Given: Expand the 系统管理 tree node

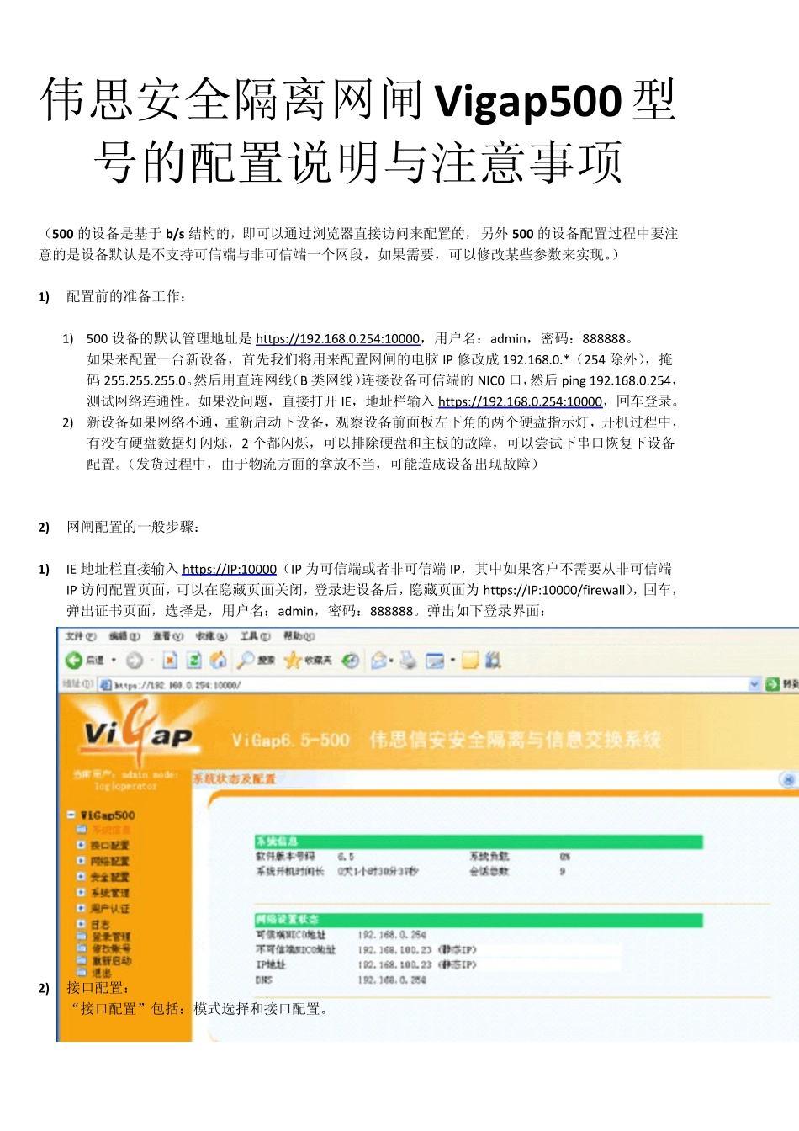Looking at the screenshot, I should [81, 892].
